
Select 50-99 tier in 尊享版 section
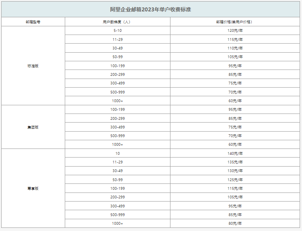[117, 180]
